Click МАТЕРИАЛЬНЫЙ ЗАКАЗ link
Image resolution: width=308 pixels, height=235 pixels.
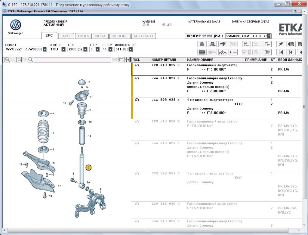(204, 22)
